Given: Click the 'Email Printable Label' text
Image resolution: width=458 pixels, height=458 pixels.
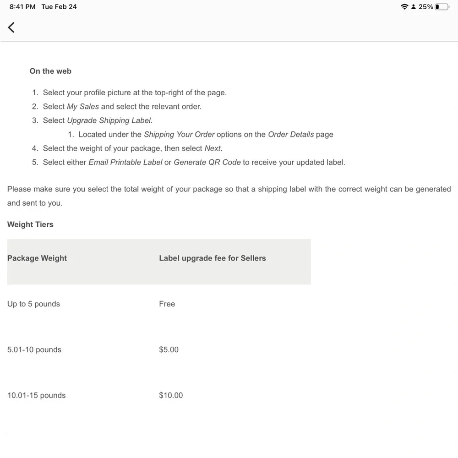Looking at the screenshot, I should coord(125,162).
